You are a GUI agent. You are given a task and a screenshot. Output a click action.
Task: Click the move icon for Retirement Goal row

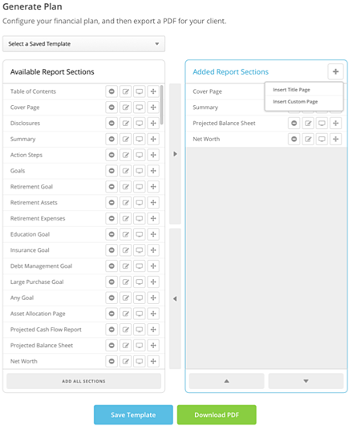[153, 187]
